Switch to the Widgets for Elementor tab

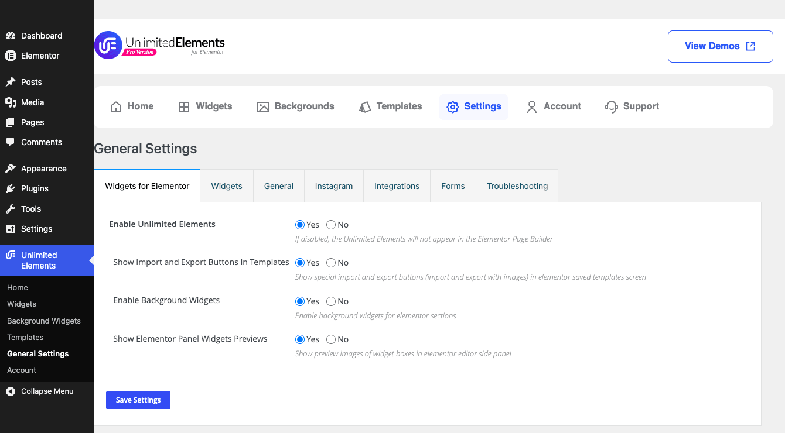click(147, 186)
